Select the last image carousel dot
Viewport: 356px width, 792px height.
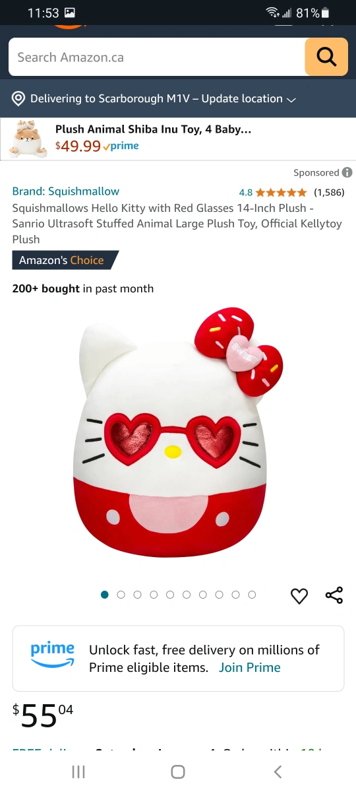click(x=252, y=595)
